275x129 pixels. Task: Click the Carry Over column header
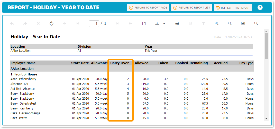coord(120,63)
